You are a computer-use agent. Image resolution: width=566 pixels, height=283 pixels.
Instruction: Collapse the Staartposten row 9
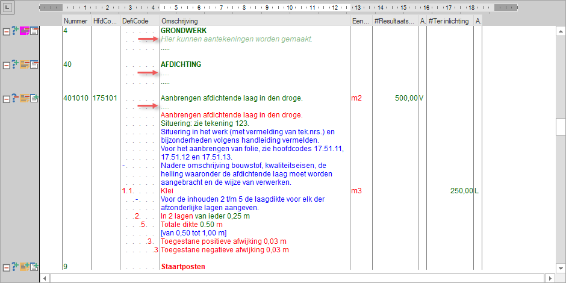(x=6, y=267)
